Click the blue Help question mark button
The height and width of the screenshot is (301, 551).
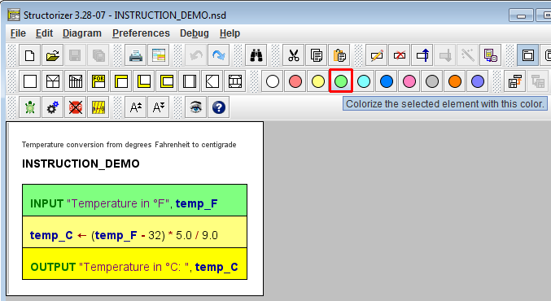[219, 107]
